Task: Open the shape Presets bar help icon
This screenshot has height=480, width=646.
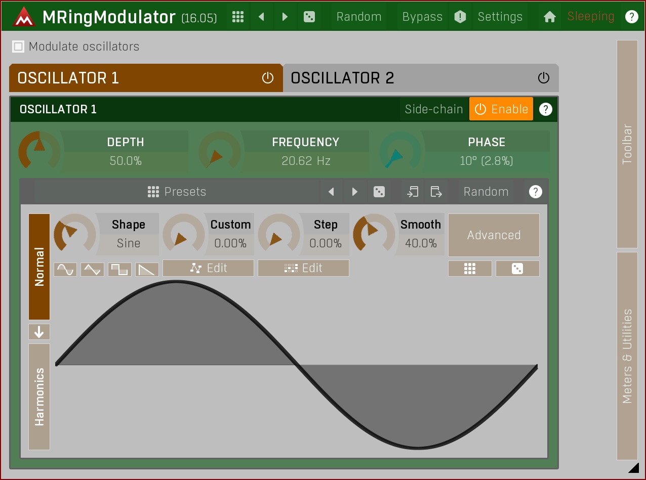Action: point(535,192)
